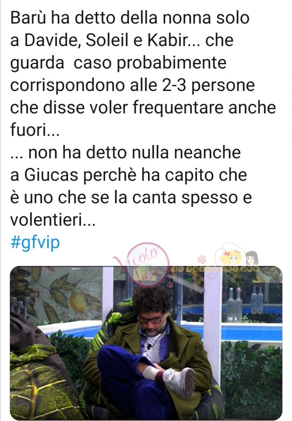Viewport: 292px width, 421px height.
Task: Open the attached tweet photo
Action: tap(146, 343)
